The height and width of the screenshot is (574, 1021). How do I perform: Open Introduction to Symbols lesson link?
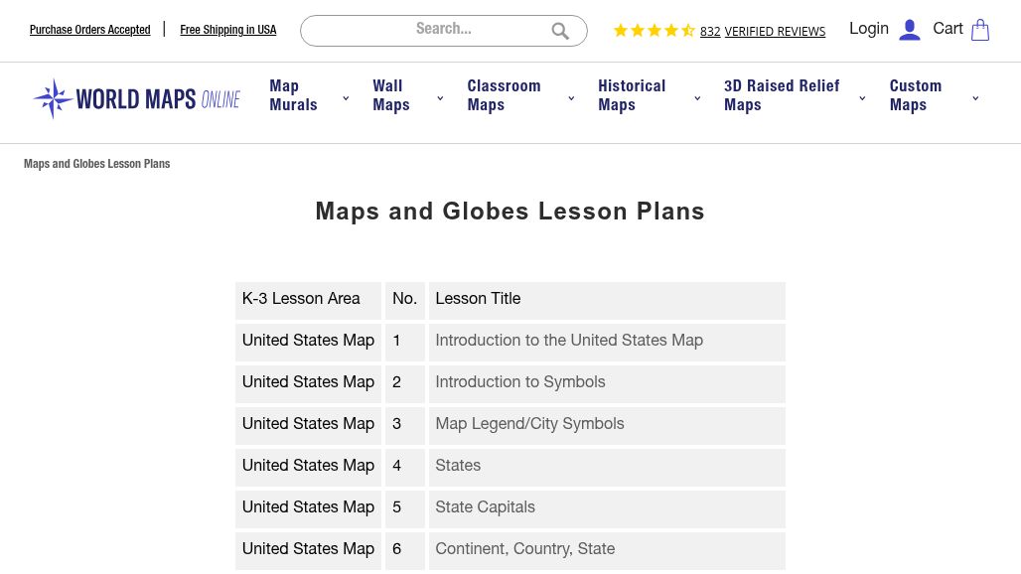pyautogui.click(x=520, y=382)
